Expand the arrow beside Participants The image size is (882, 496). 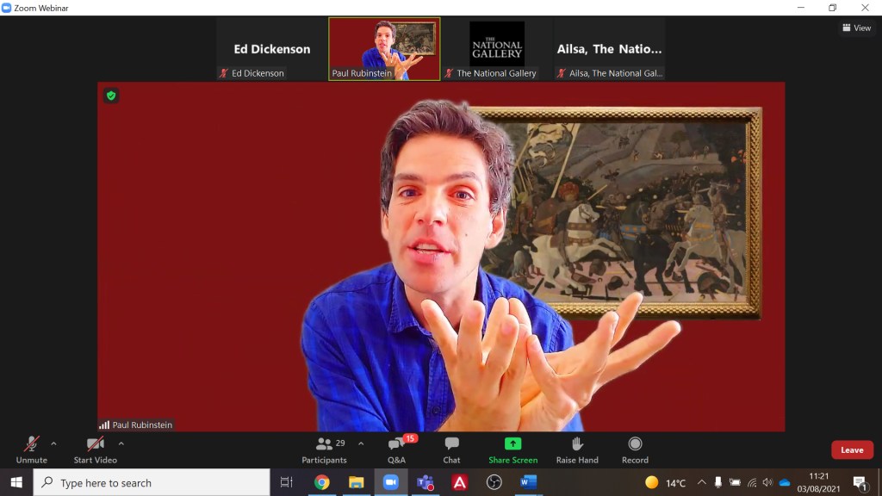pos(360,444)
